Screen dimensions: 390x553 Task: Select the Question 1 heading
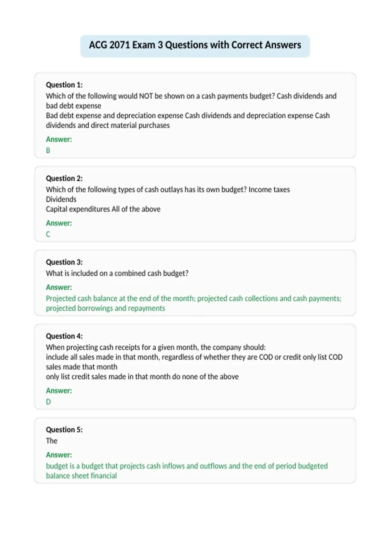click(x=64, y=85)
